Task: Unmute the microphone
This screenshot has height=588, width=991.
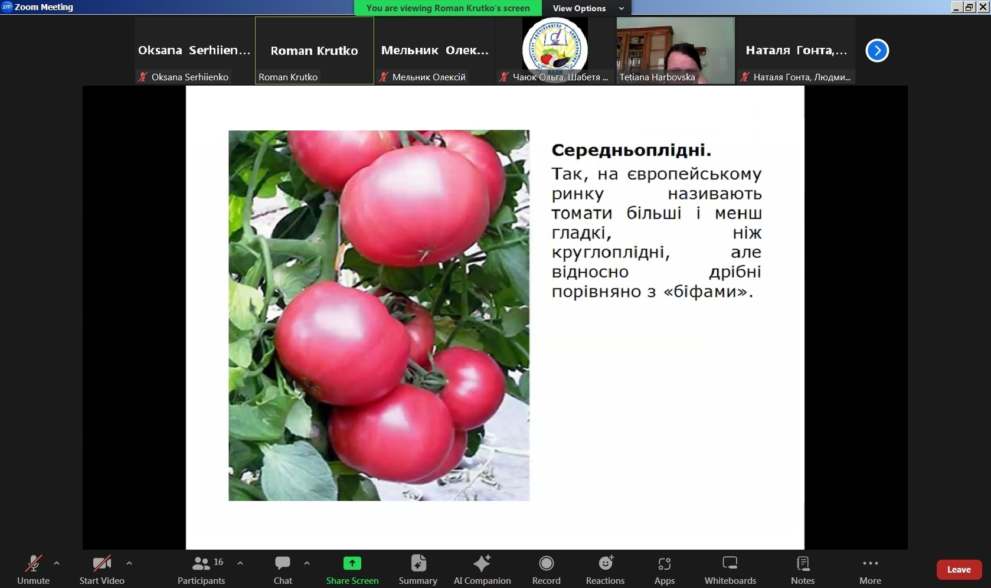Action: [34, 570]
